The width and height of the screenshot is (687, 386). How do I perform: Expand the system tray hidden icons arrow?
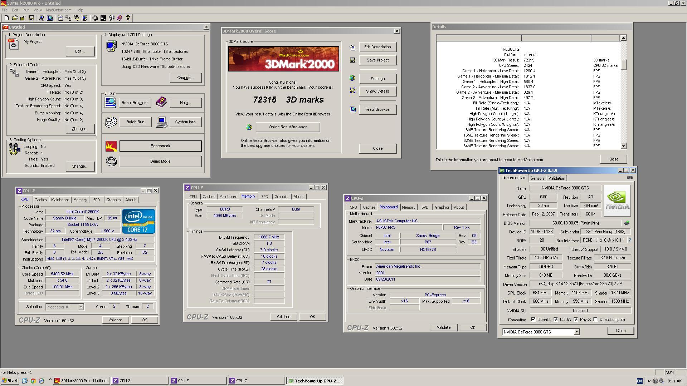coord(649,381)
